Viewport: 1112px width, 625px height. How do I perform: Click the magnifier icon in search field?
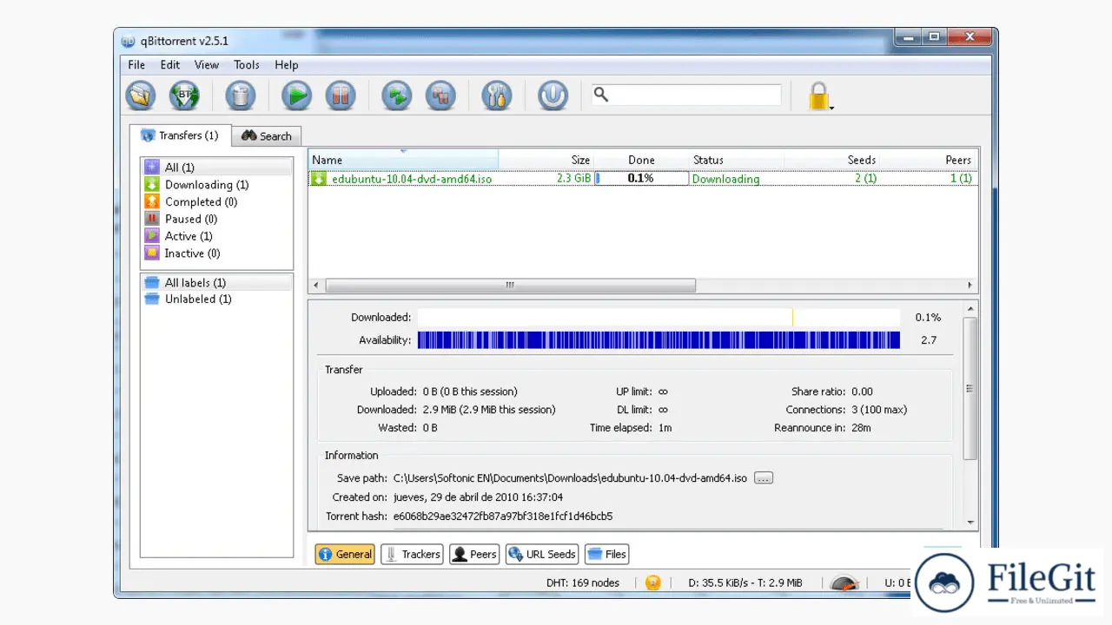click(601, 95)
